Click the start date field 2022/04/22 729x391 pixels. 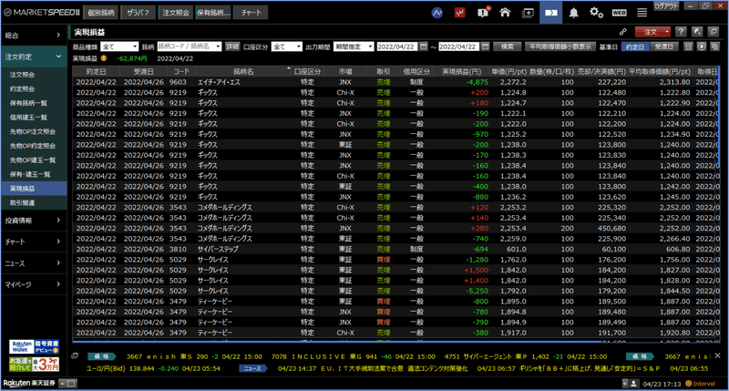click(x=397, y=46)
